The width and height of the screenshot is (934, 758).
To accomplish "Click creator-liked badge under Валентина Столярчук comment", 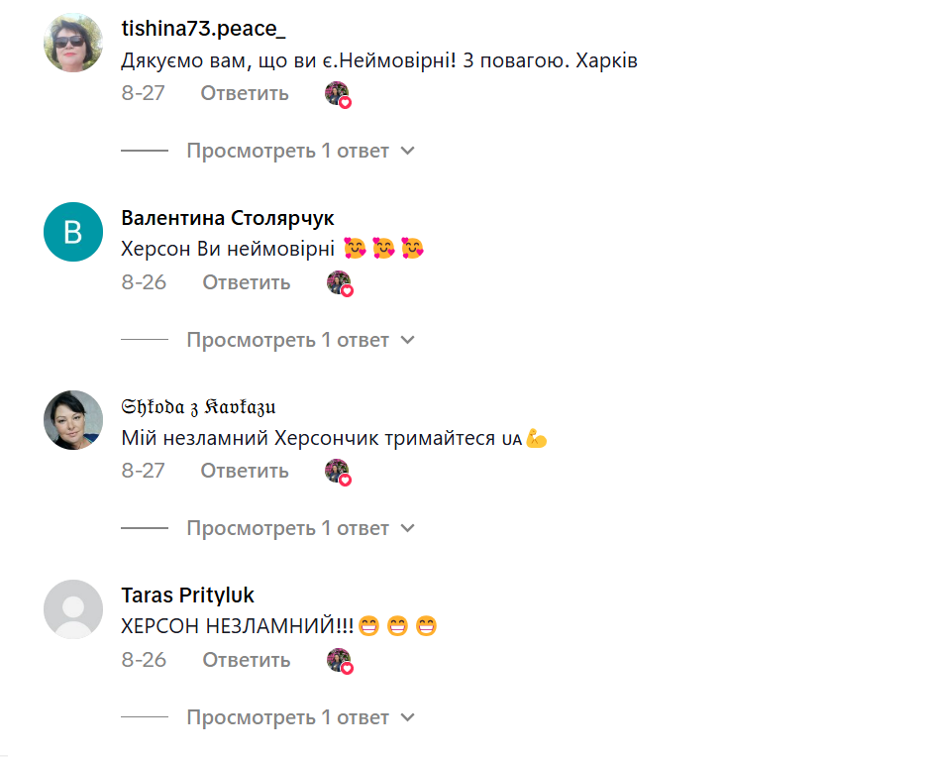I will click(340, 283).
